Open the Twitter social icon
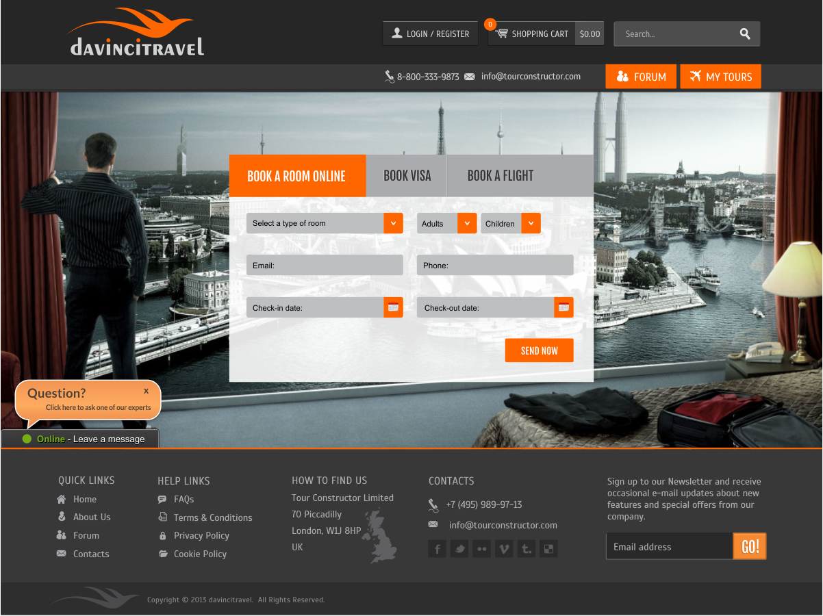Image resolution: width=823 pixels, height=616 pixels. pos(459,549)
